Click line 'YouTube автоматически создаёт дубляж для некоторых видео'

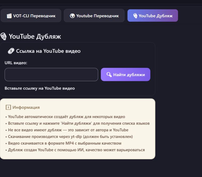66,117
